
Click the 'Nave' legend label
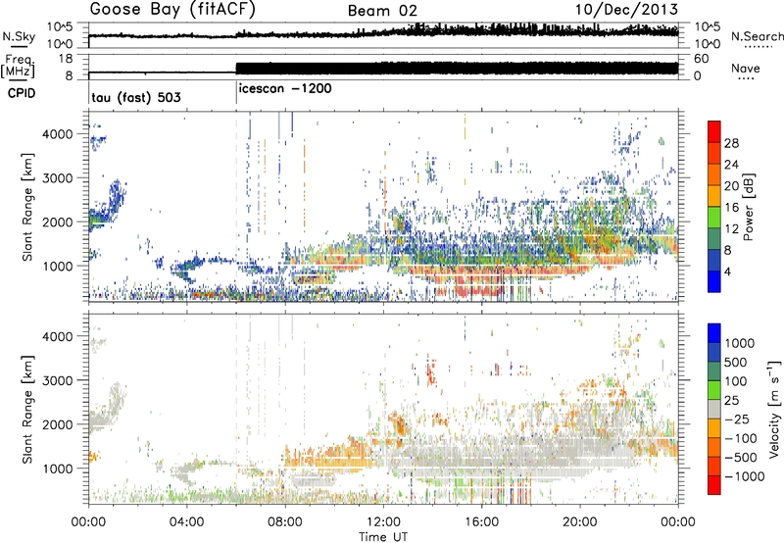(x=746, y=69)
